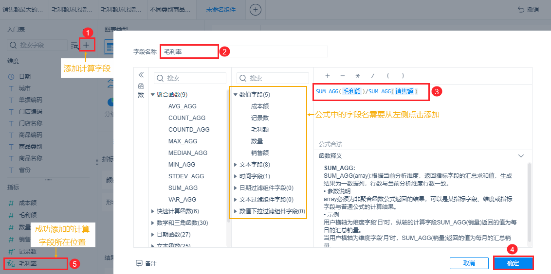Choose the MEDIAN_AGG function
This screenshot has width=551, height=274.
[188, 153]
